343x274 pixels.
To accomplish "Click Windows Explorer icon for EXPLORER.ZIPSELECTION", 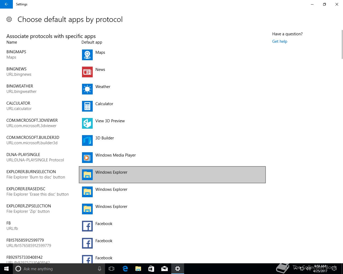I will [87, 209].
